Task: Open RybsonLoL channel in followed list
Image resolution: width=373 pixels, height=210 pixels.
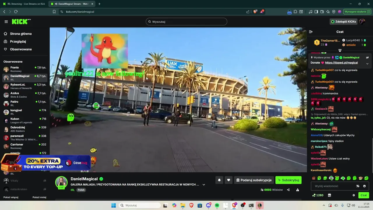Action: [x=25, y=86]
